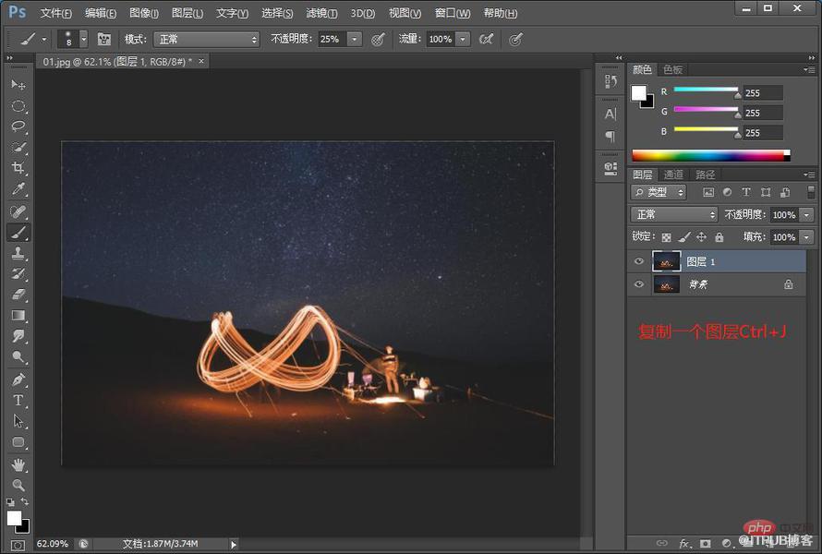Select the Hand tool
Image resolution: width=822 pixels, height=554 pixels.
pyautogui.click(x=18, y=464)
